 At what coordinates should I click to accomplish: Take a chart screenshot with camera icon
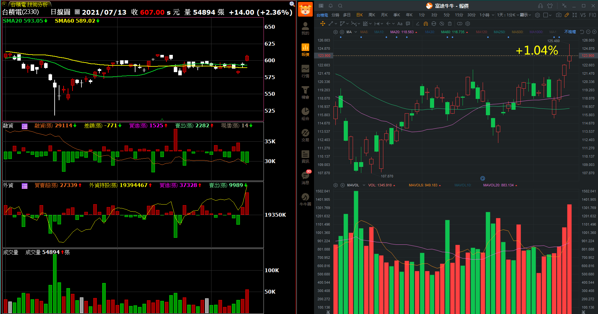(558, 15)
